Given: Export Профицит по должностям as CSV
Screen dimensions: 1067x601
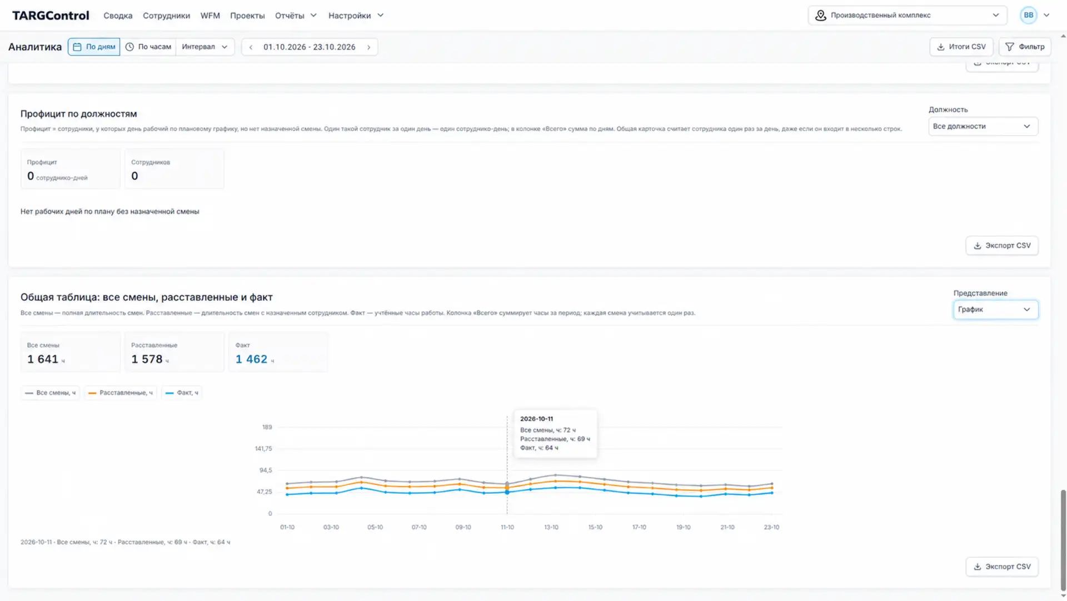Looking at the screenshot, I should pos(1001,246).
